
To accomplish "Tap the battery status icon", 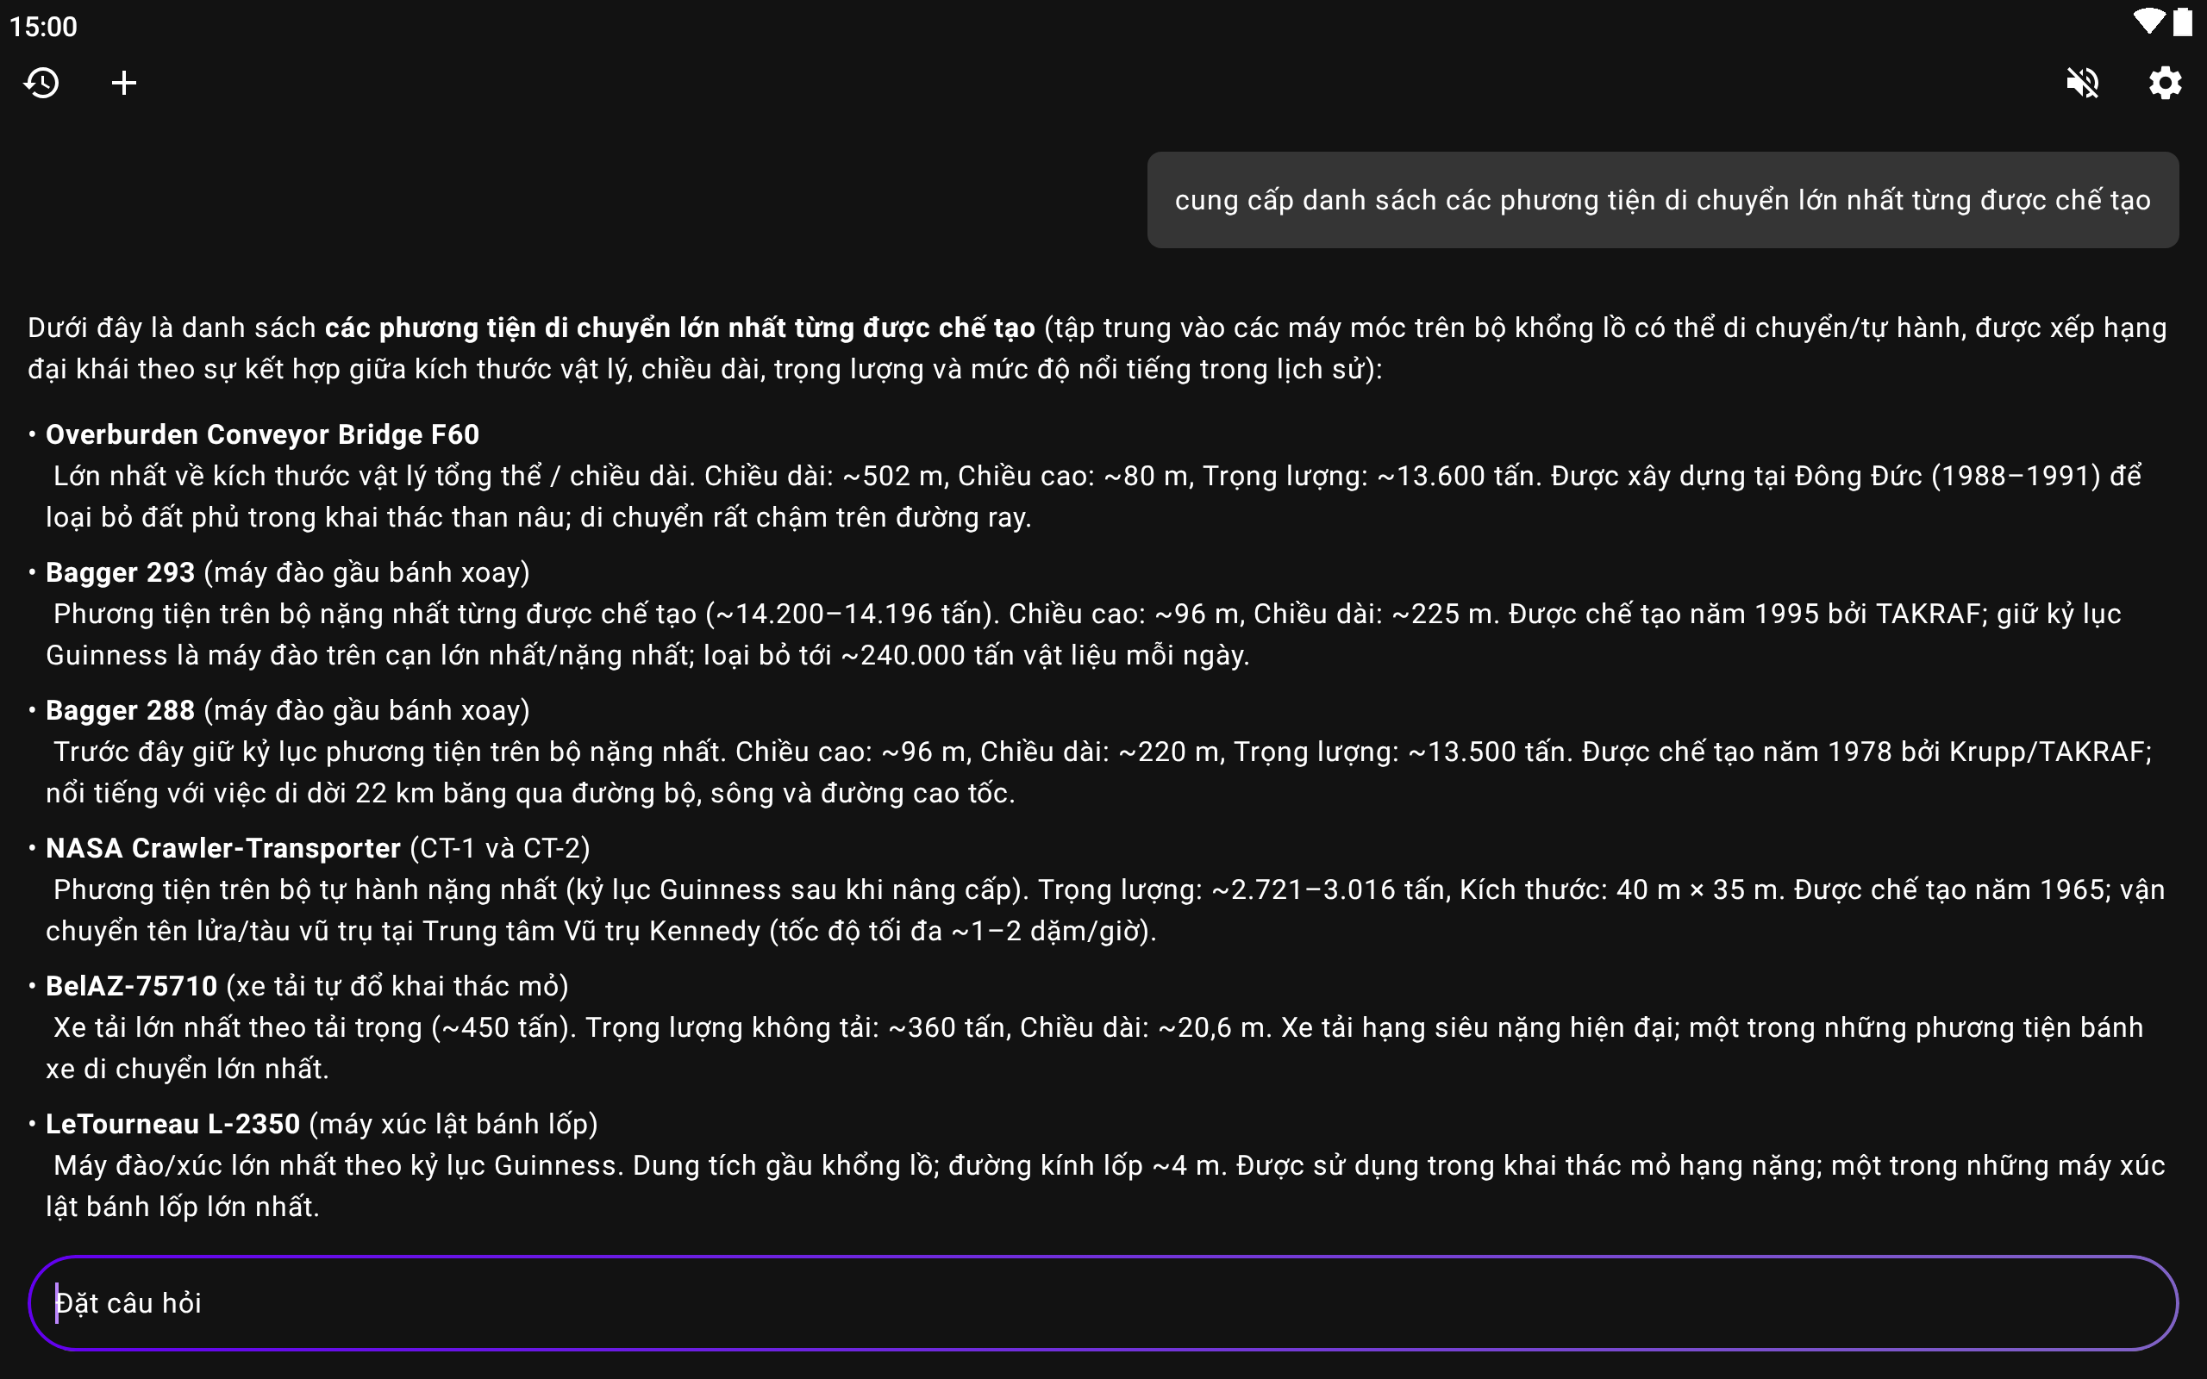I will tap(2182, 22).
